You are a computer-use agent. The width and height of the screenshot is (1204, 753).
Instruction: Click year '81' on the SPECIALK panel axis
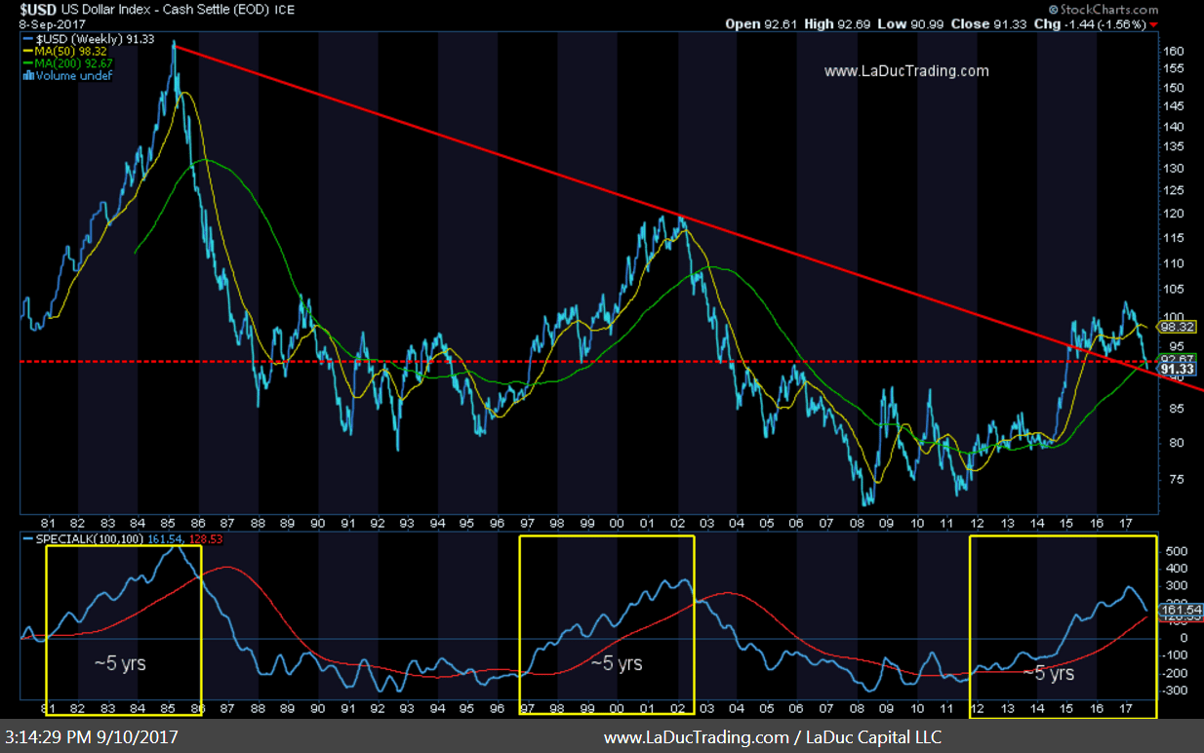50,709
